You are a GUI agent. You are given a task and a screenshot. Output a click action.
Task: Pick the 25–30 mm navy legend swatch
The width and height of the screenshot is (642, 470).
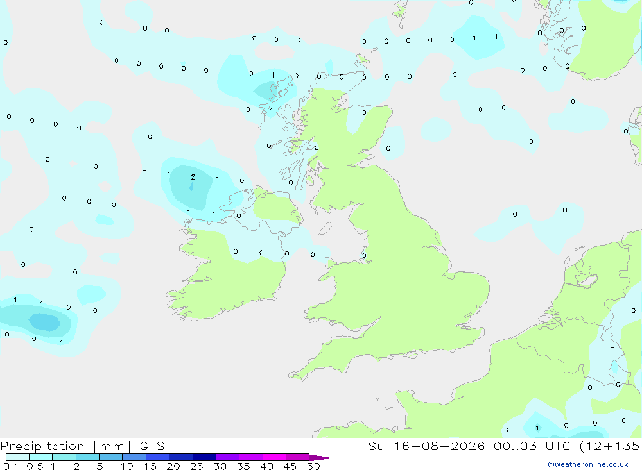point(204,457)
